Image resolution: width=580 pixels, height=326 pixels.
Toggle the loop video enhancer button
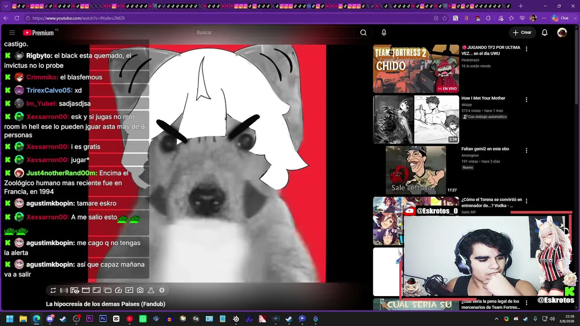pos(53,290)
